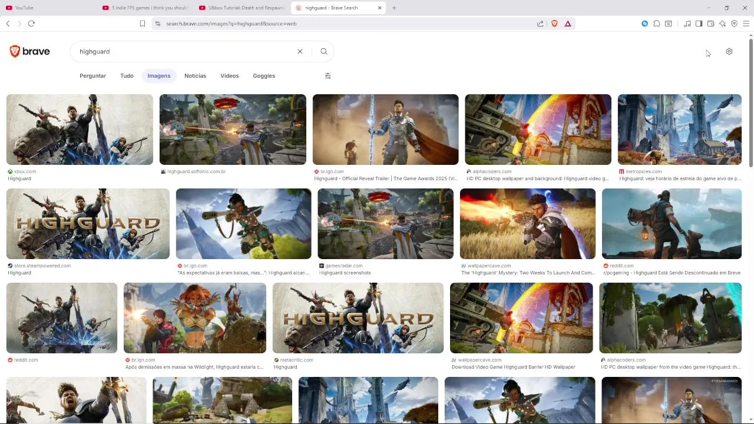Open the metacritic.com Highguard image
The width and height of the screenshot is (754, 424).
coord(358,318)
